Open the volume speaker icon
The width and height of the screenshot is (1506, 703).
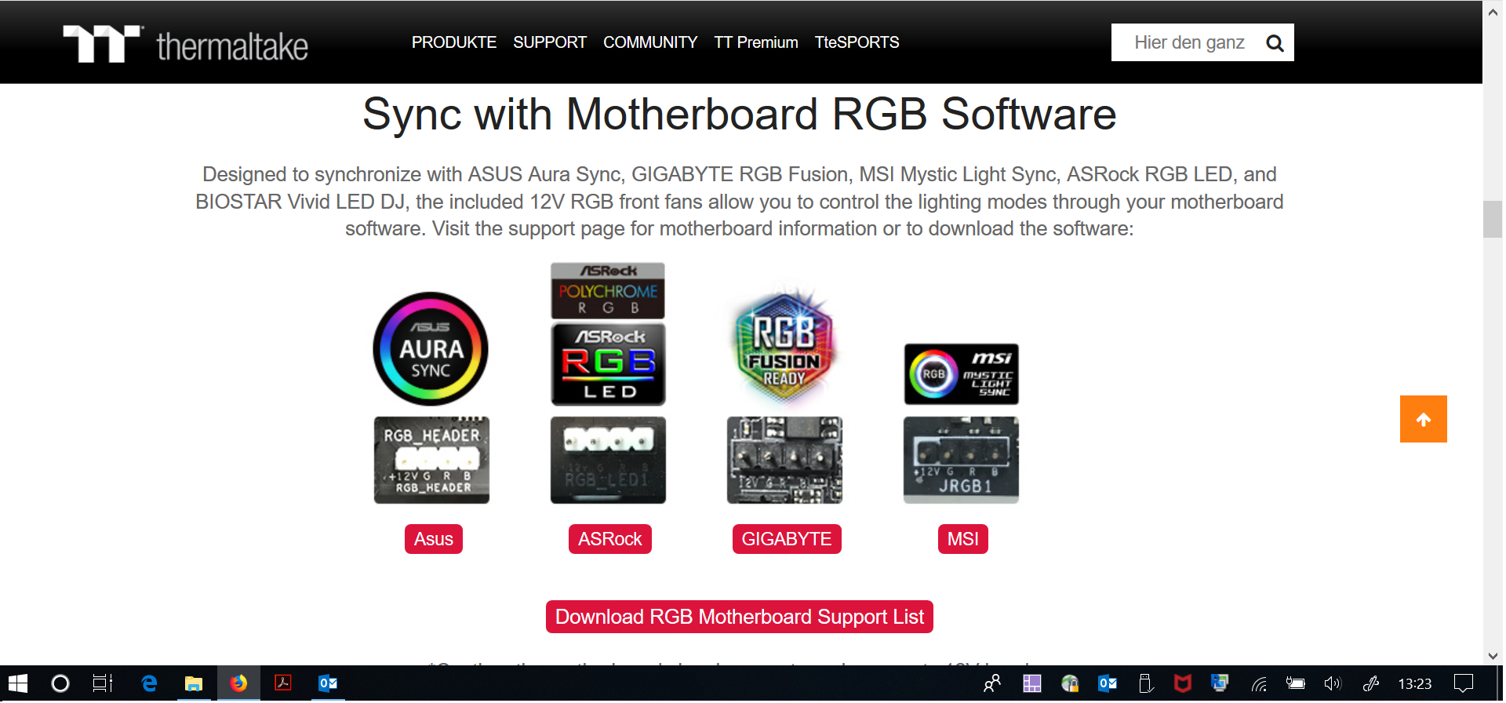pyautogui.click(x=1333, y=683)
